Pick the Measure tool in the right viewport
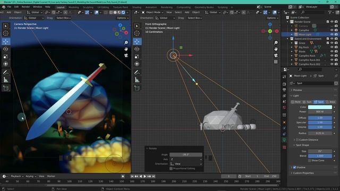Image resolution: width=340 pixels, height=191 pixels. pos(137,80)
